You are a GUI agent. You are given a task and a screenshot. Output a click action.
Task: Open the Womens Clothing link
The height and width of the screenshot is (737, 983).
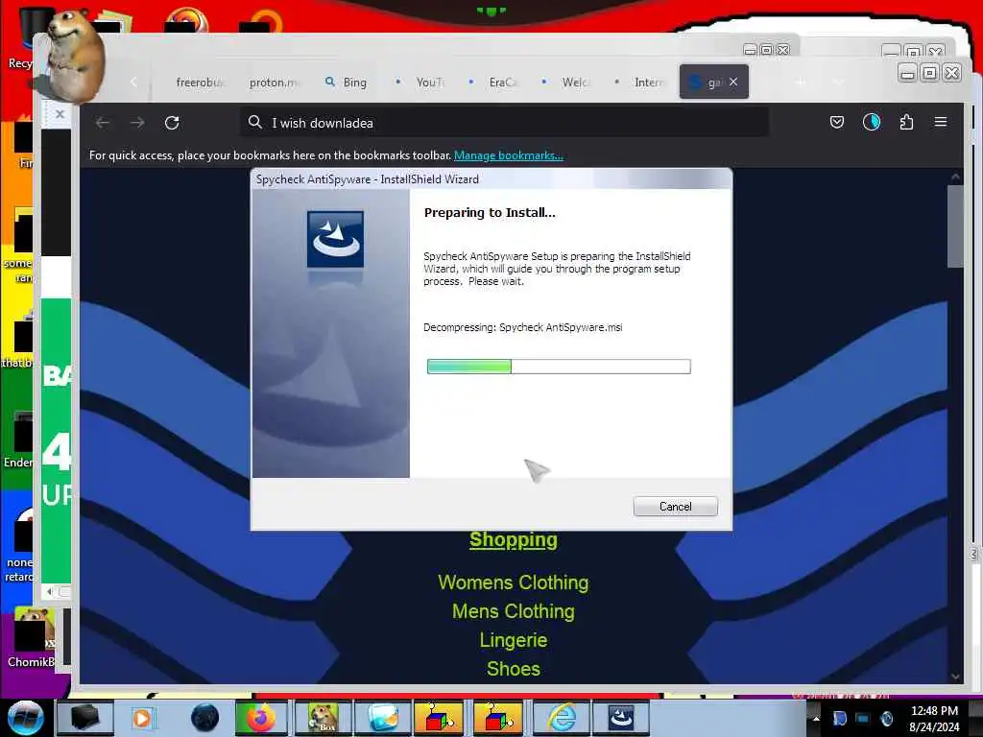pos(514,582)
